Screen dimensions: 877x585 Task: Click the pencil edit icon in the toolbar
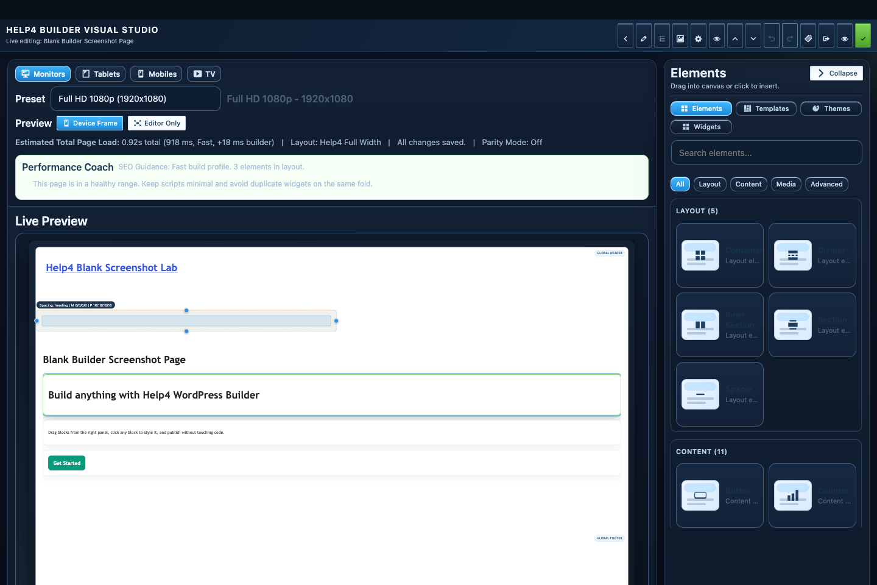tap(644, 36)
